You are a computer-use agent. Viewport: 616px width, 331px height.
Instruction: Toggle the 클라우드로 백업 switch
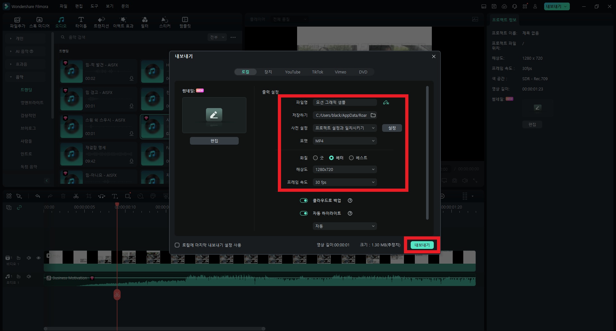304,200
